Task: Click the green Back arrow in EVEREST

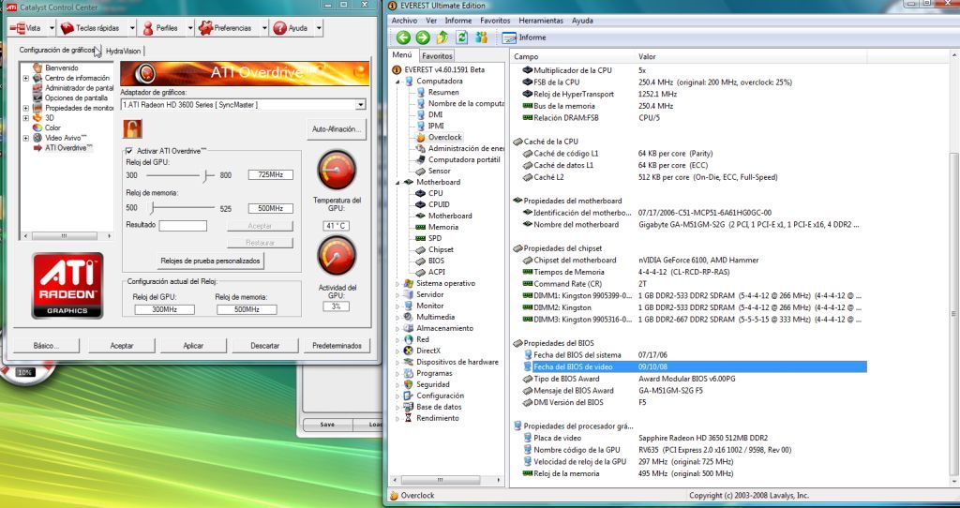Action: point(403,37)
